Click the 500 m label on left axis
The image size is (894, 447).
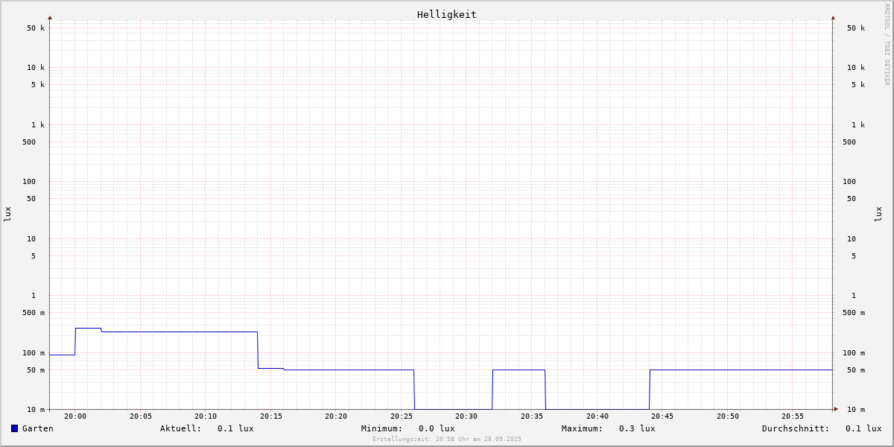click(x=34, y=313)
